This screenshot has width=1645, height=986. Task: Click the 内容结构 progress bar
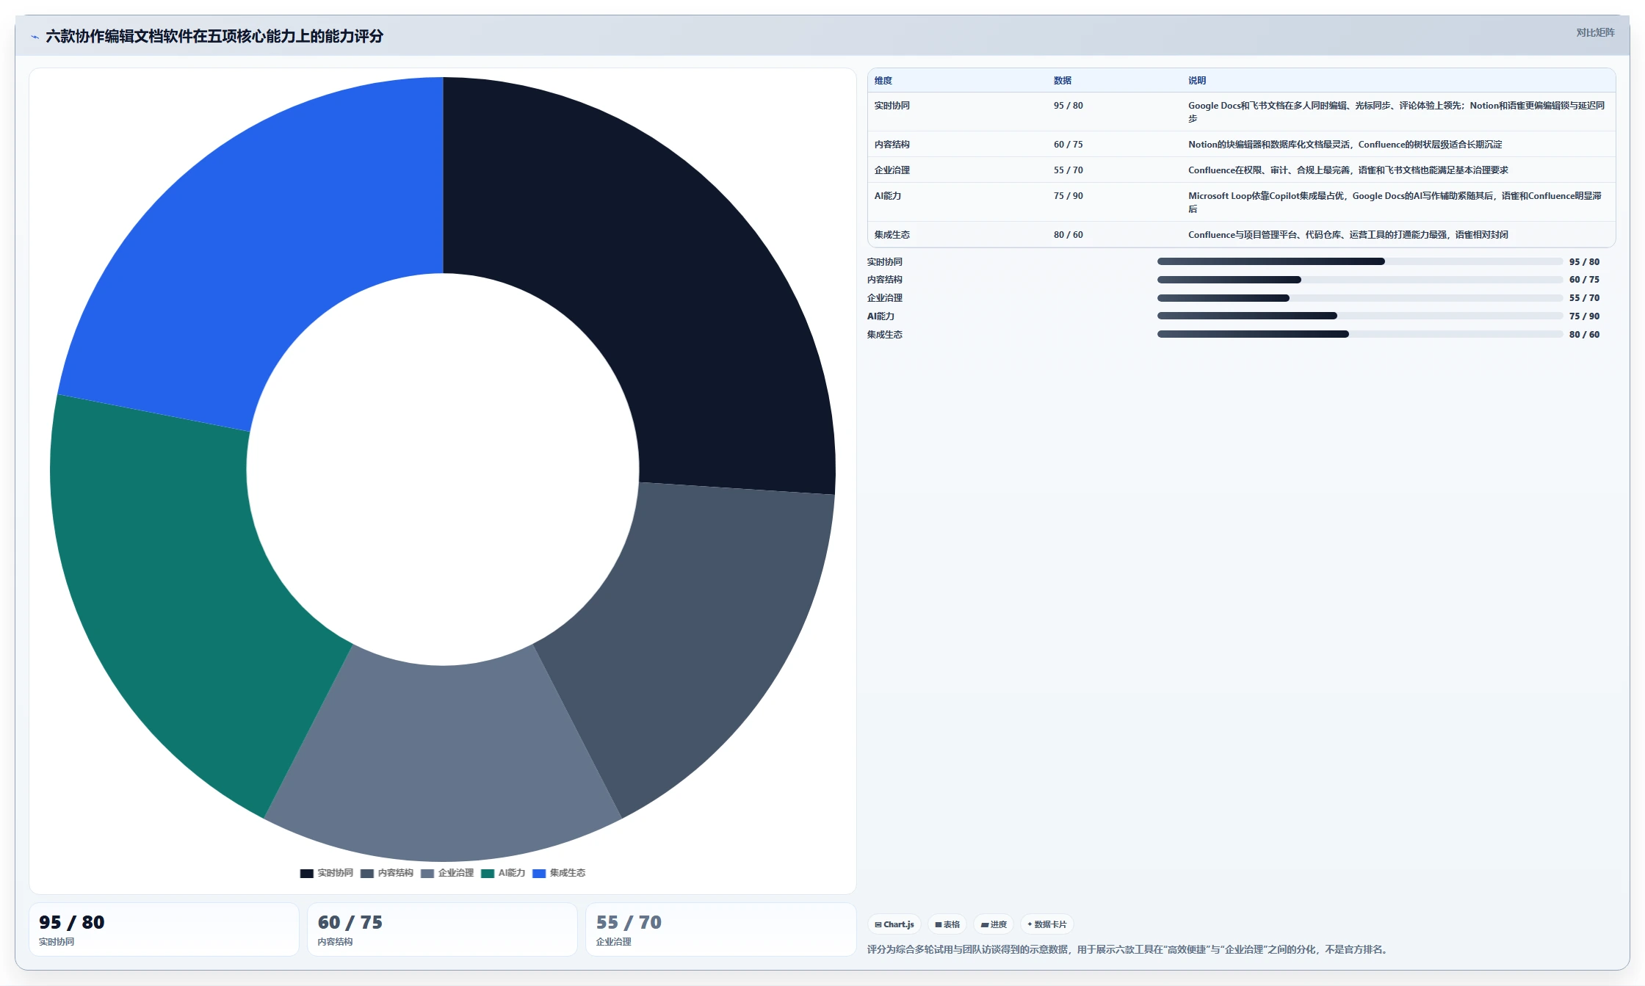(x=1360, y=280)
